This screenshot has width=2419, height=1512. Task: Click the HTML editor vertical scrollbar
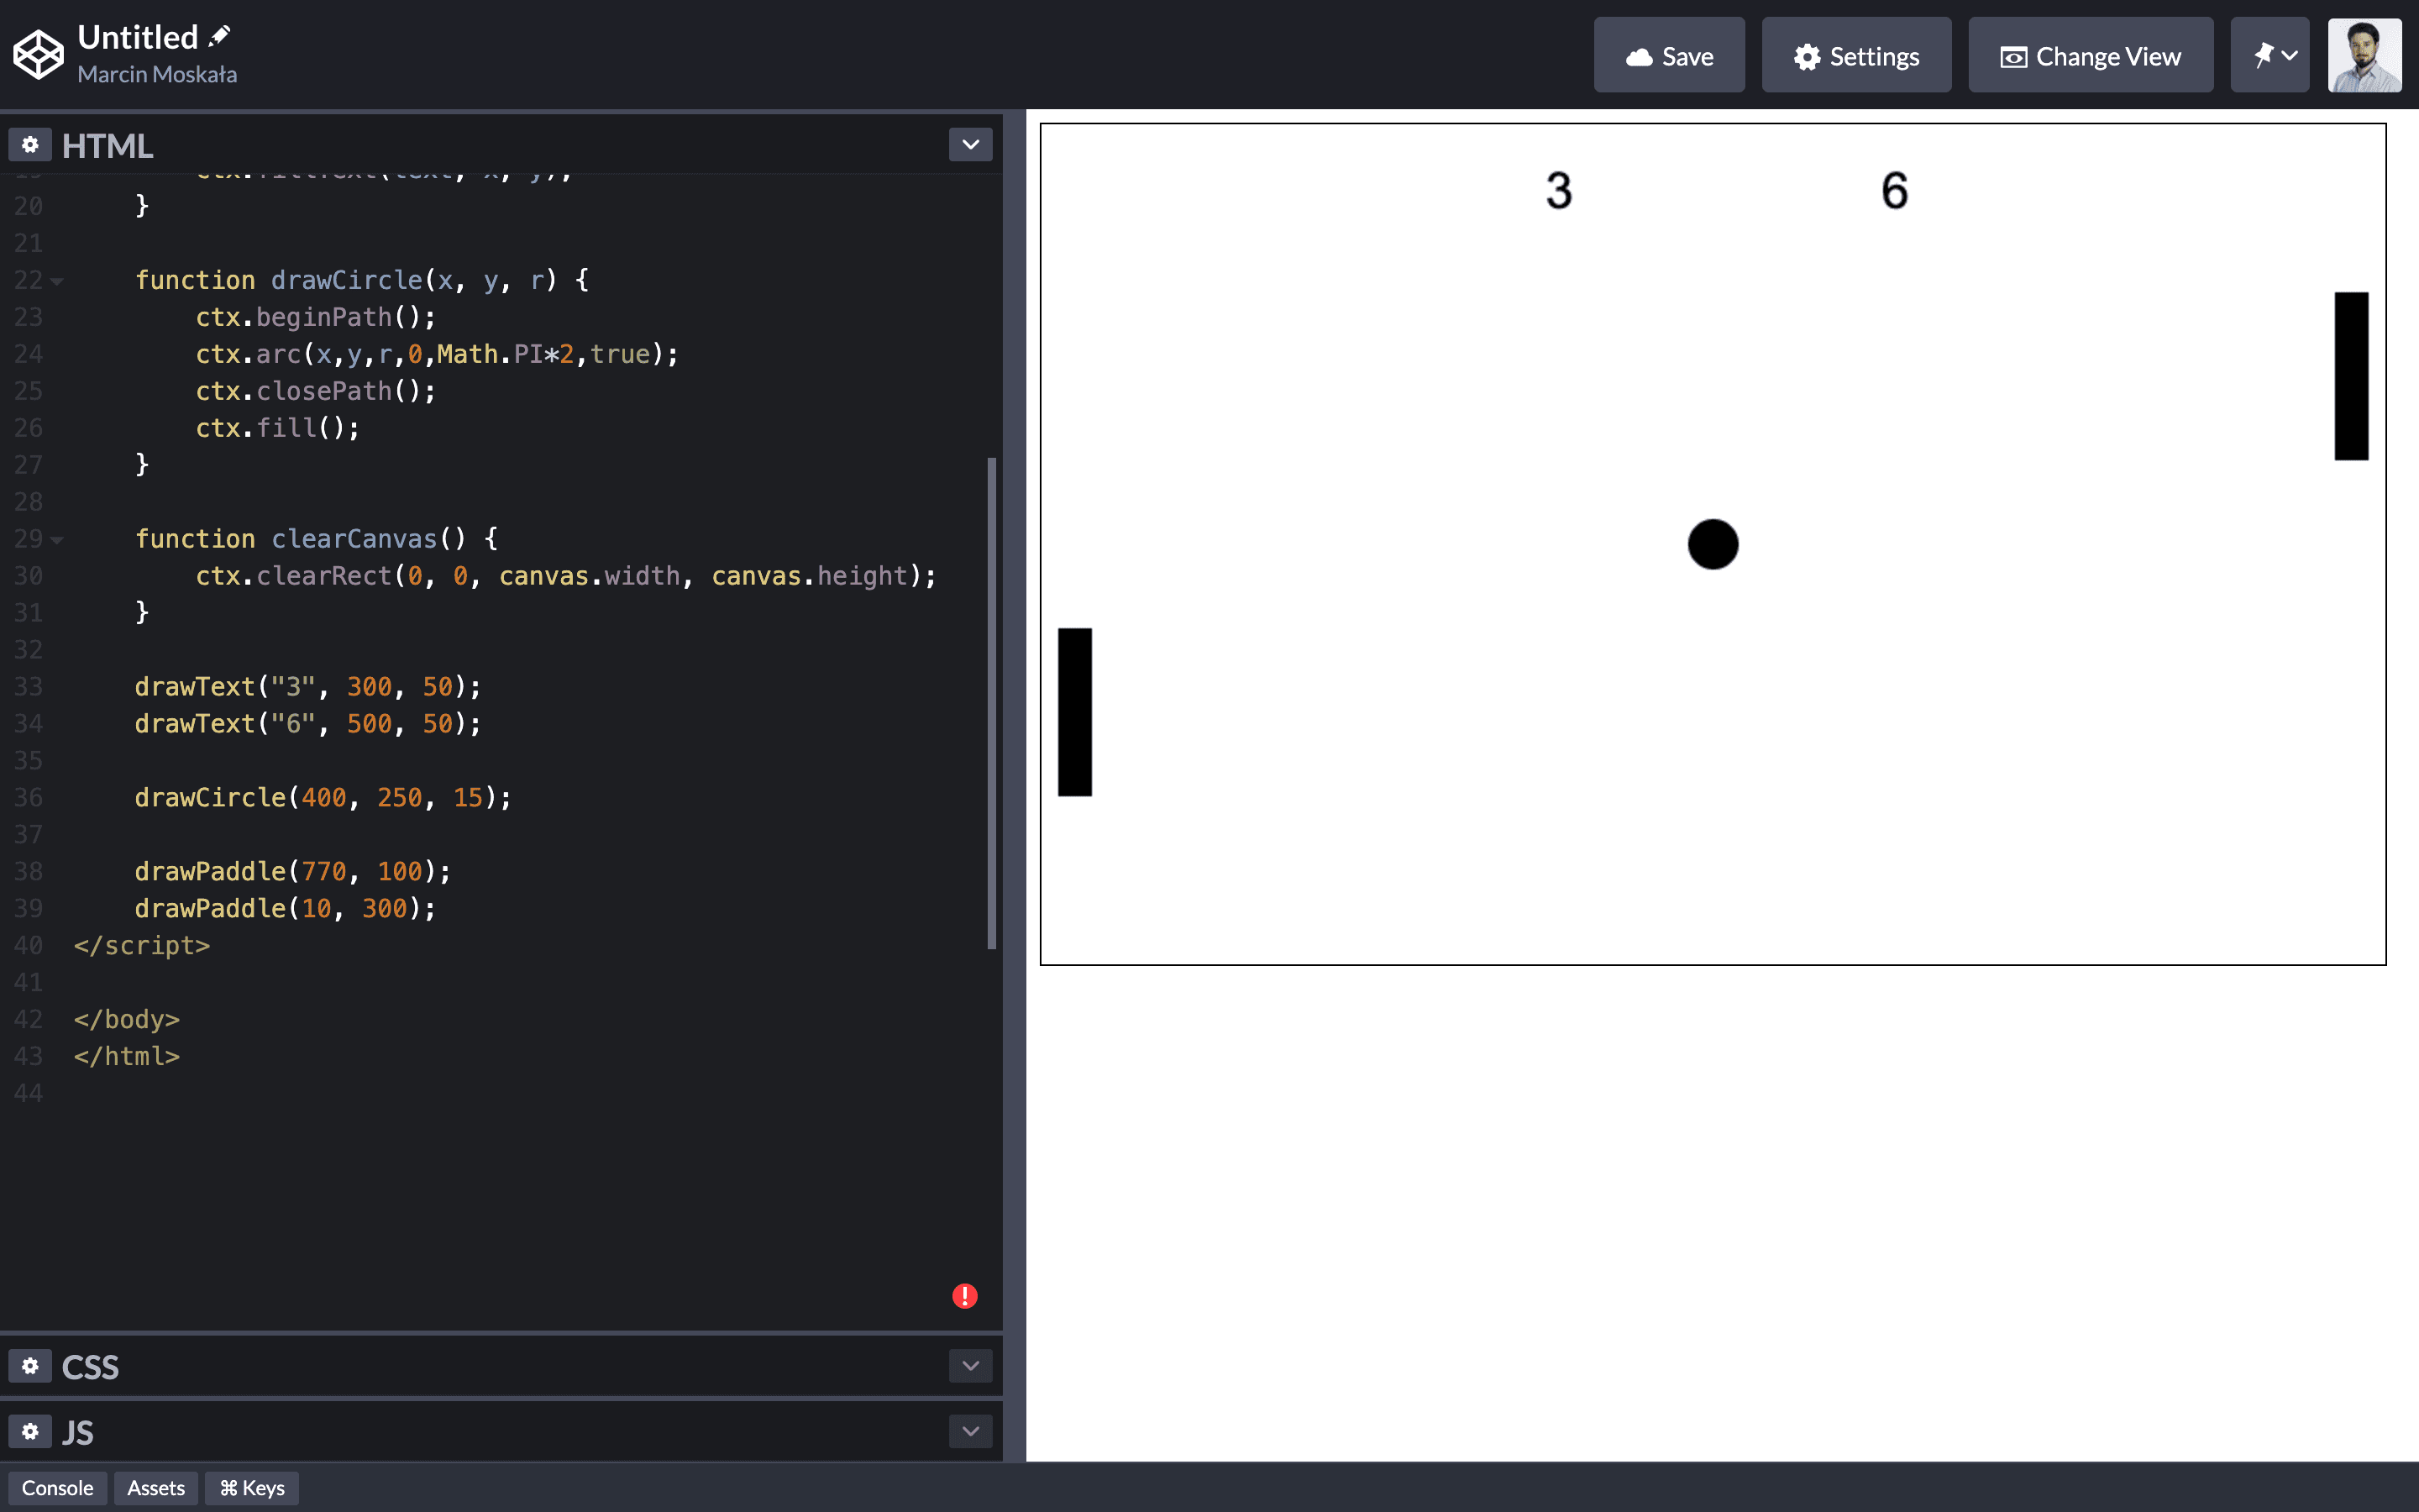pyautogui.click(x=992, y=700)
